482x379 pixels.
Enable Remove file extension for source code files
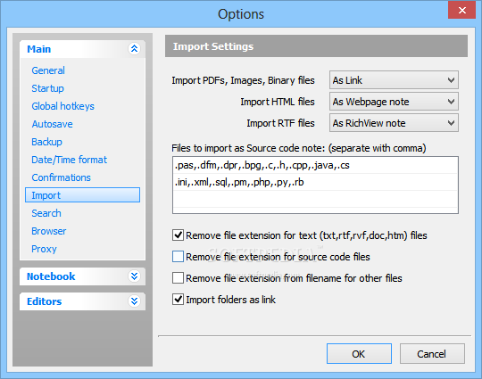178,257
